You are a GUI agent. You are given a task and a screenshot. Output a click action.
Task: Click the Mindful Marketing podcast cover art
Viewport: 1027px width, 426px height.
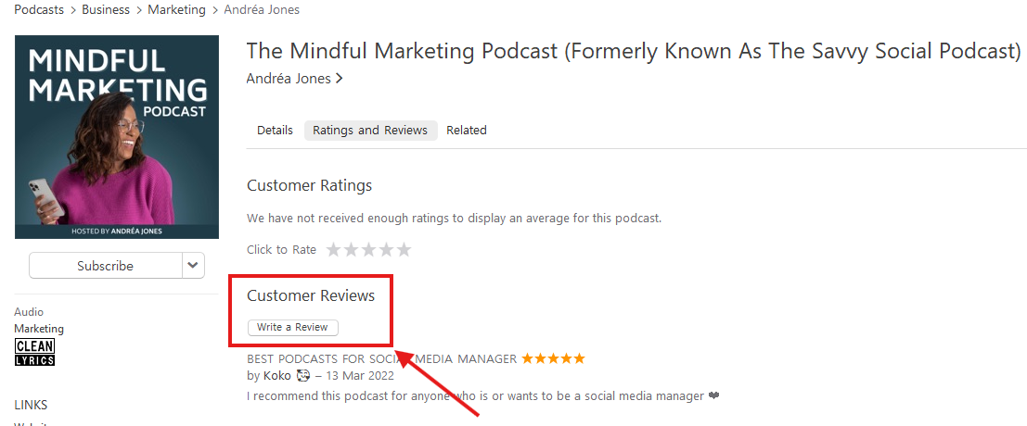coord(117,137)
